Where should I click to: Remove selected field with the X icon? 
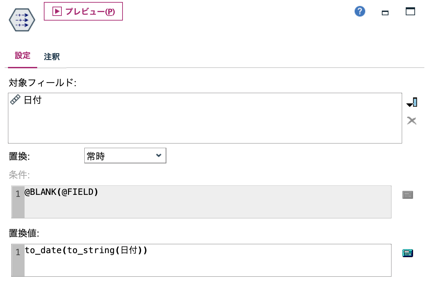coord(411,120)
